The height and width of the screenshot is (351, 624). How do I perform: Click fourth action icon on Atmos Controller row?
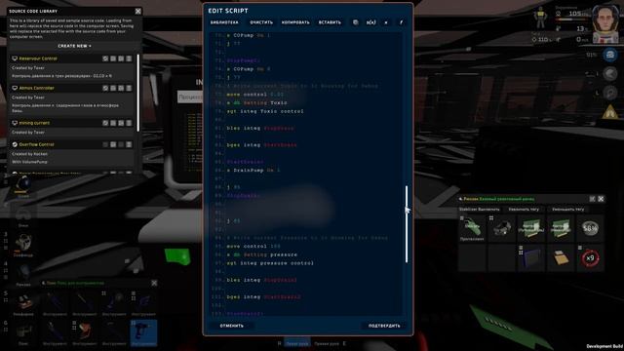pyautogui.click(x=129, y=88)
